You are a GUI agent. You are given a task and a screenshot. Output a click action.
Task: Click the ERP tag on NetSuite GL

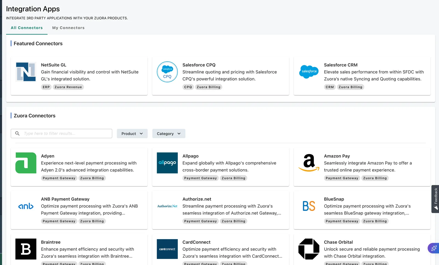[46, 87]
